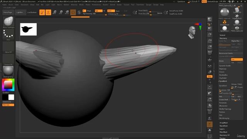This screenshot has width=247, height=139.
Task: Click the AAHalf icon
Action: tap(210, 47)
